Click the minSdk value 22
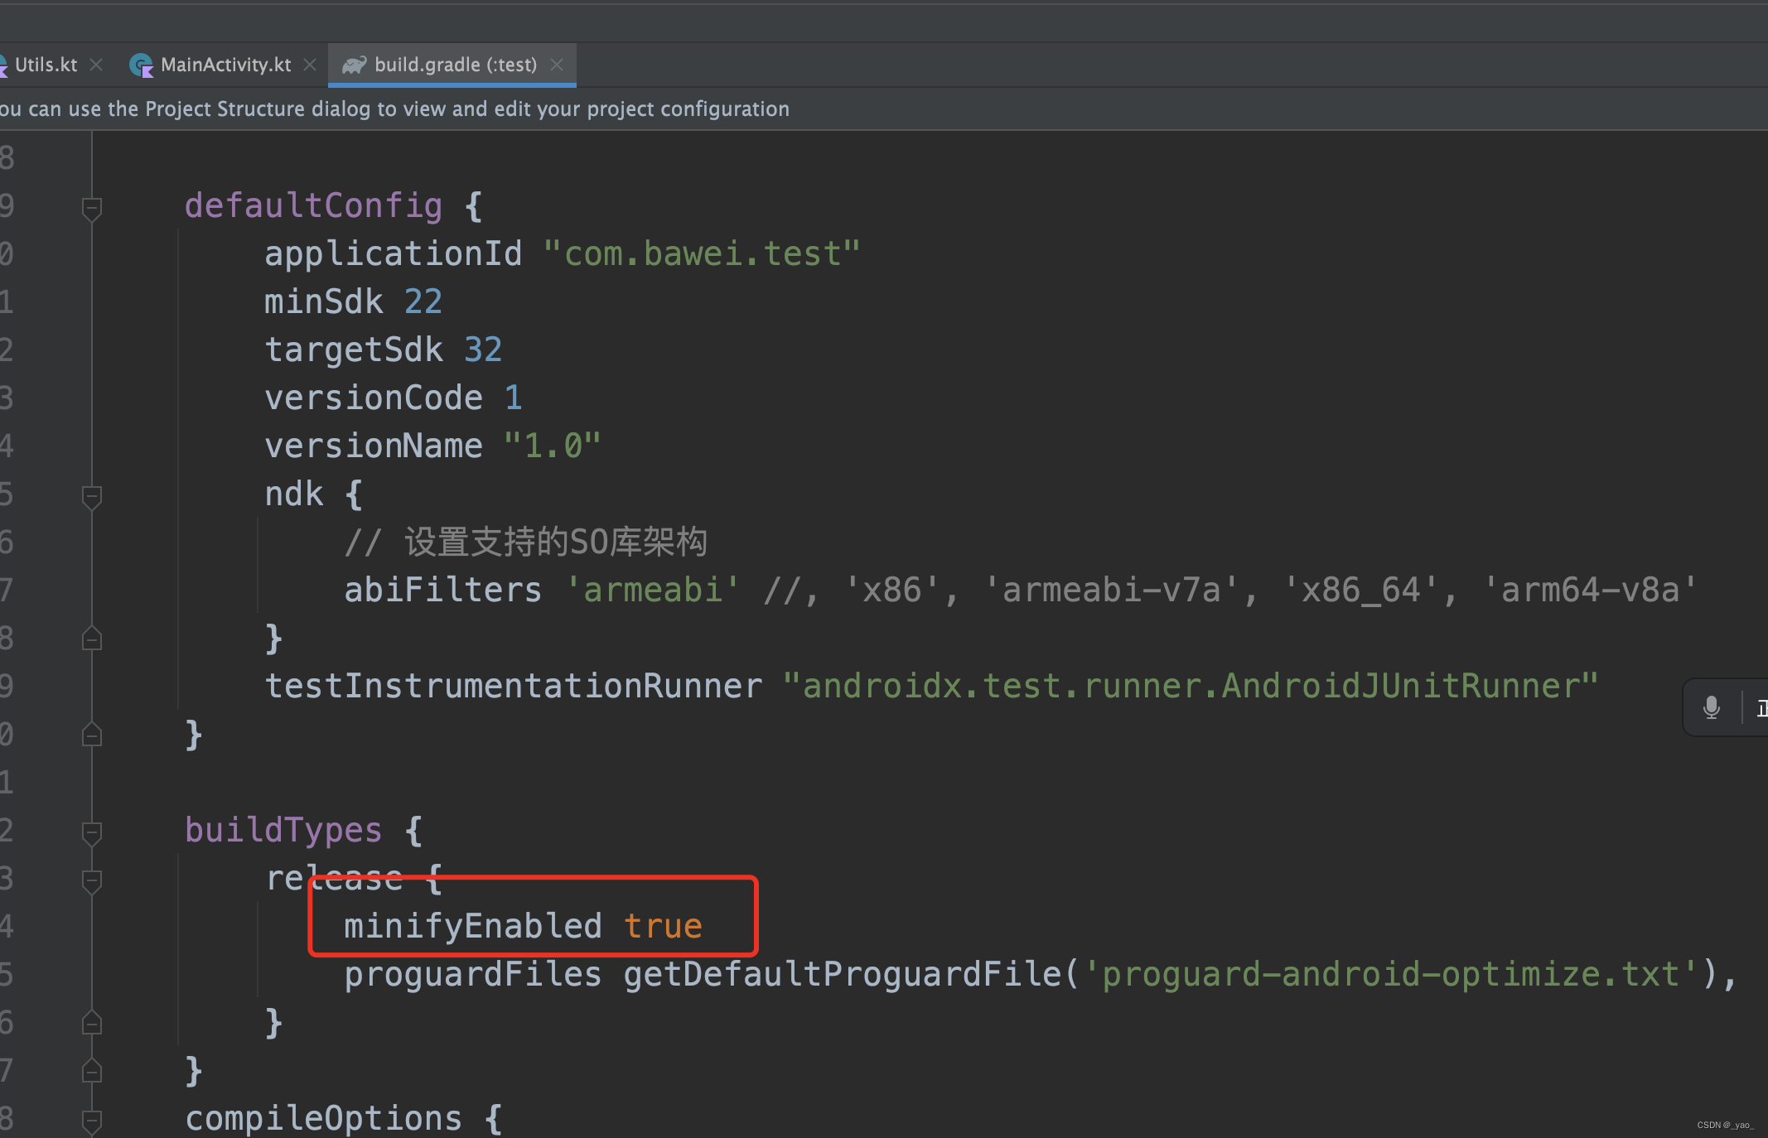The image size is (1768, 1138). pyautogui.click(x=423, y=301)
